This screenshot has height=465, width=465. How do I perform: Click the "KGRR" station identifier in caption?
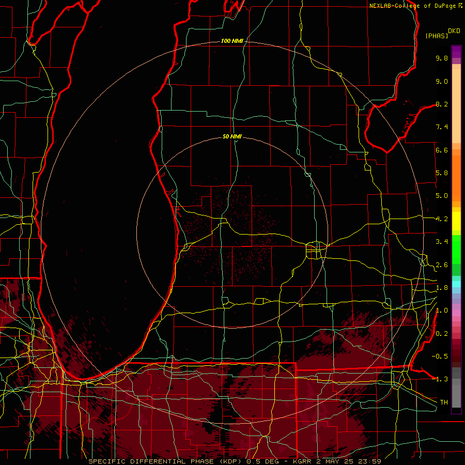[303, 461]
